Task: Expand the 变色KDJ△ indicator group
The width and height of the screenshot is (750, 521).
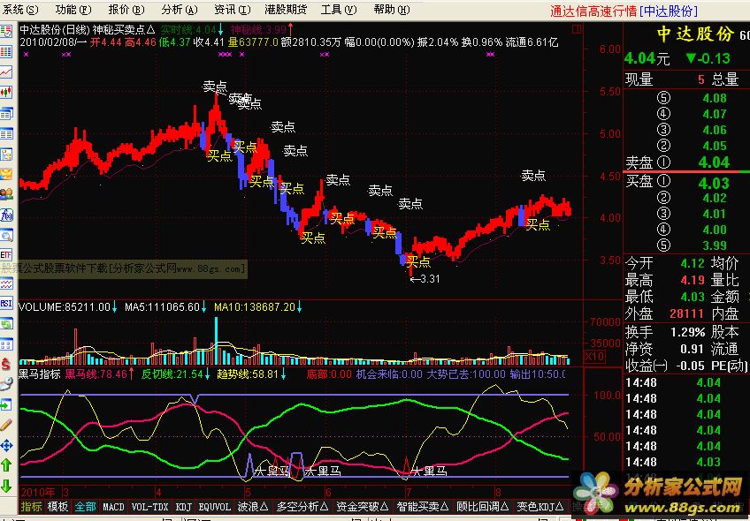Action: [x=540, y=507]
